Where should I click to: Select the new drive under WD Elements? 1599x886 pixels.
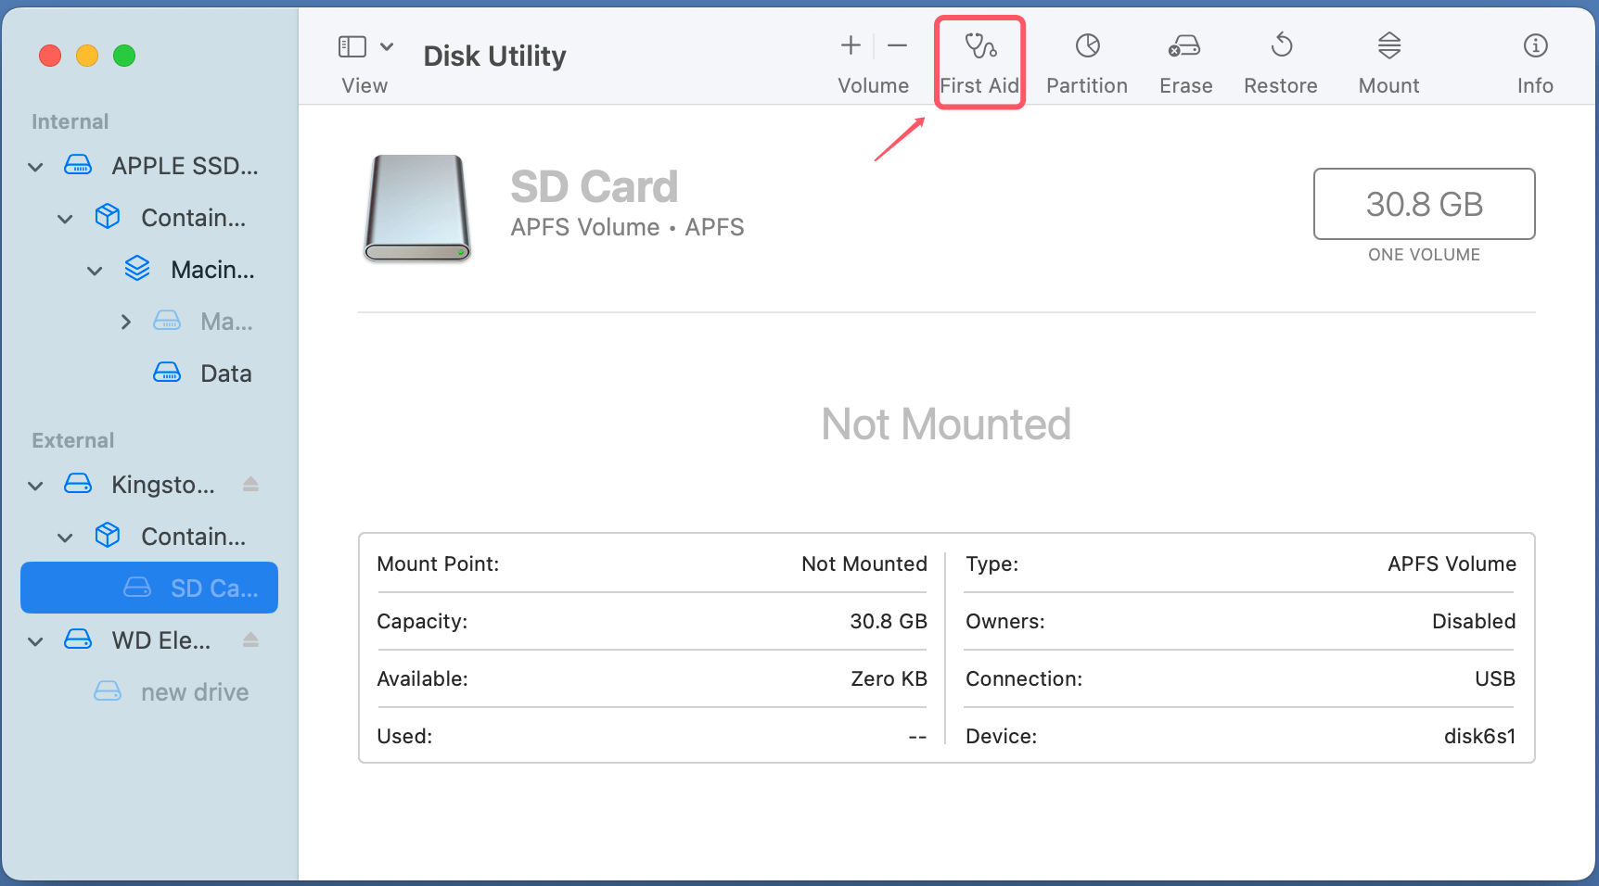(195, 691)
